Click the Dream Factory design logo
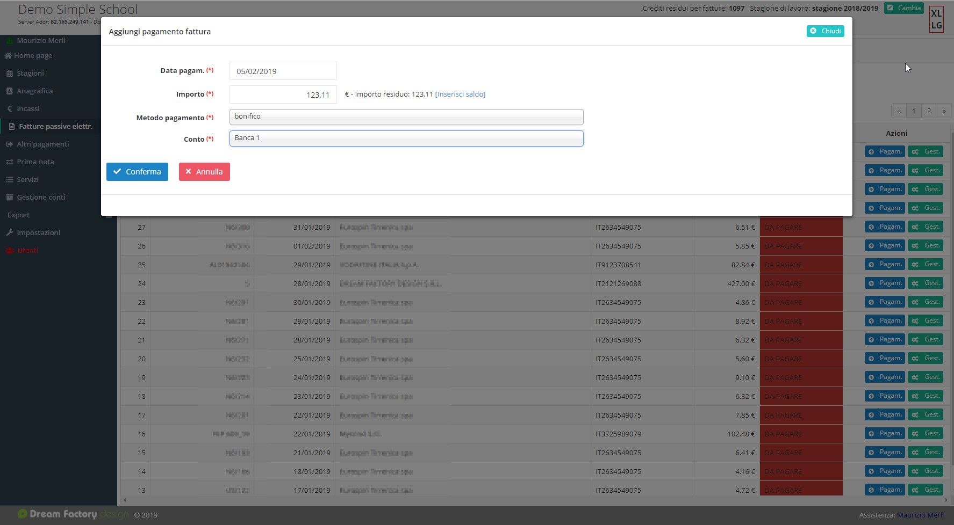Viewport: 954px width, 525px height. (x=74, y=514)
